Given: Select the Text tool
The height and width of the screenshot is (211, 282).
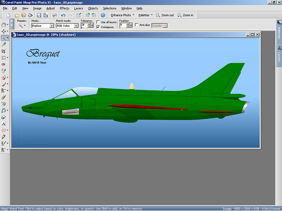Looking at the screenshot, I should point(4,124).
